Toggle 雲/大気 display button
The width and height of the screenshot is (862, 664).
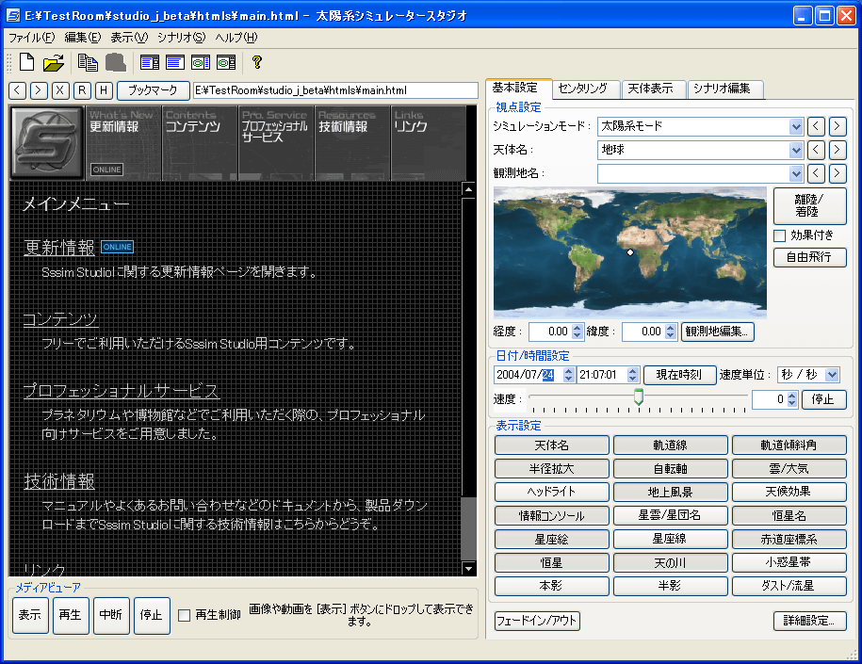pyautogui.click(x=789, y=469)
